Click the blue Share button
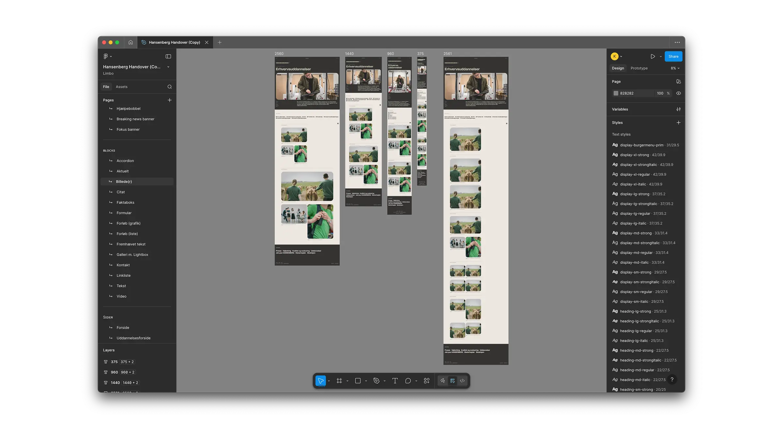 click(x=673, y=56)
